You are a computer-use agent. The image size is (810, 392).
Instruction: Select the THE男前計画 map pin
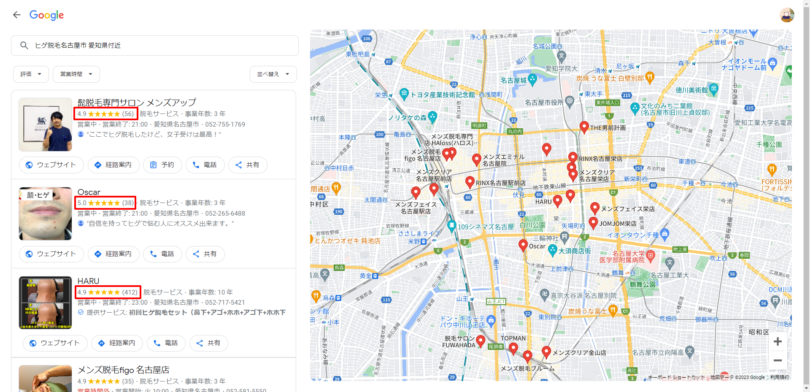[x=584, y=127]
